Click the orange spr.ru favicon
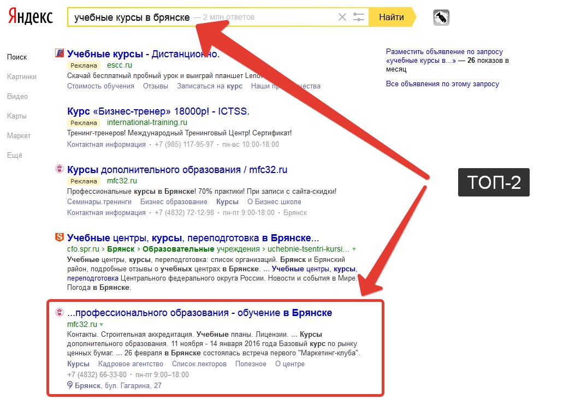 click(60, 237)
